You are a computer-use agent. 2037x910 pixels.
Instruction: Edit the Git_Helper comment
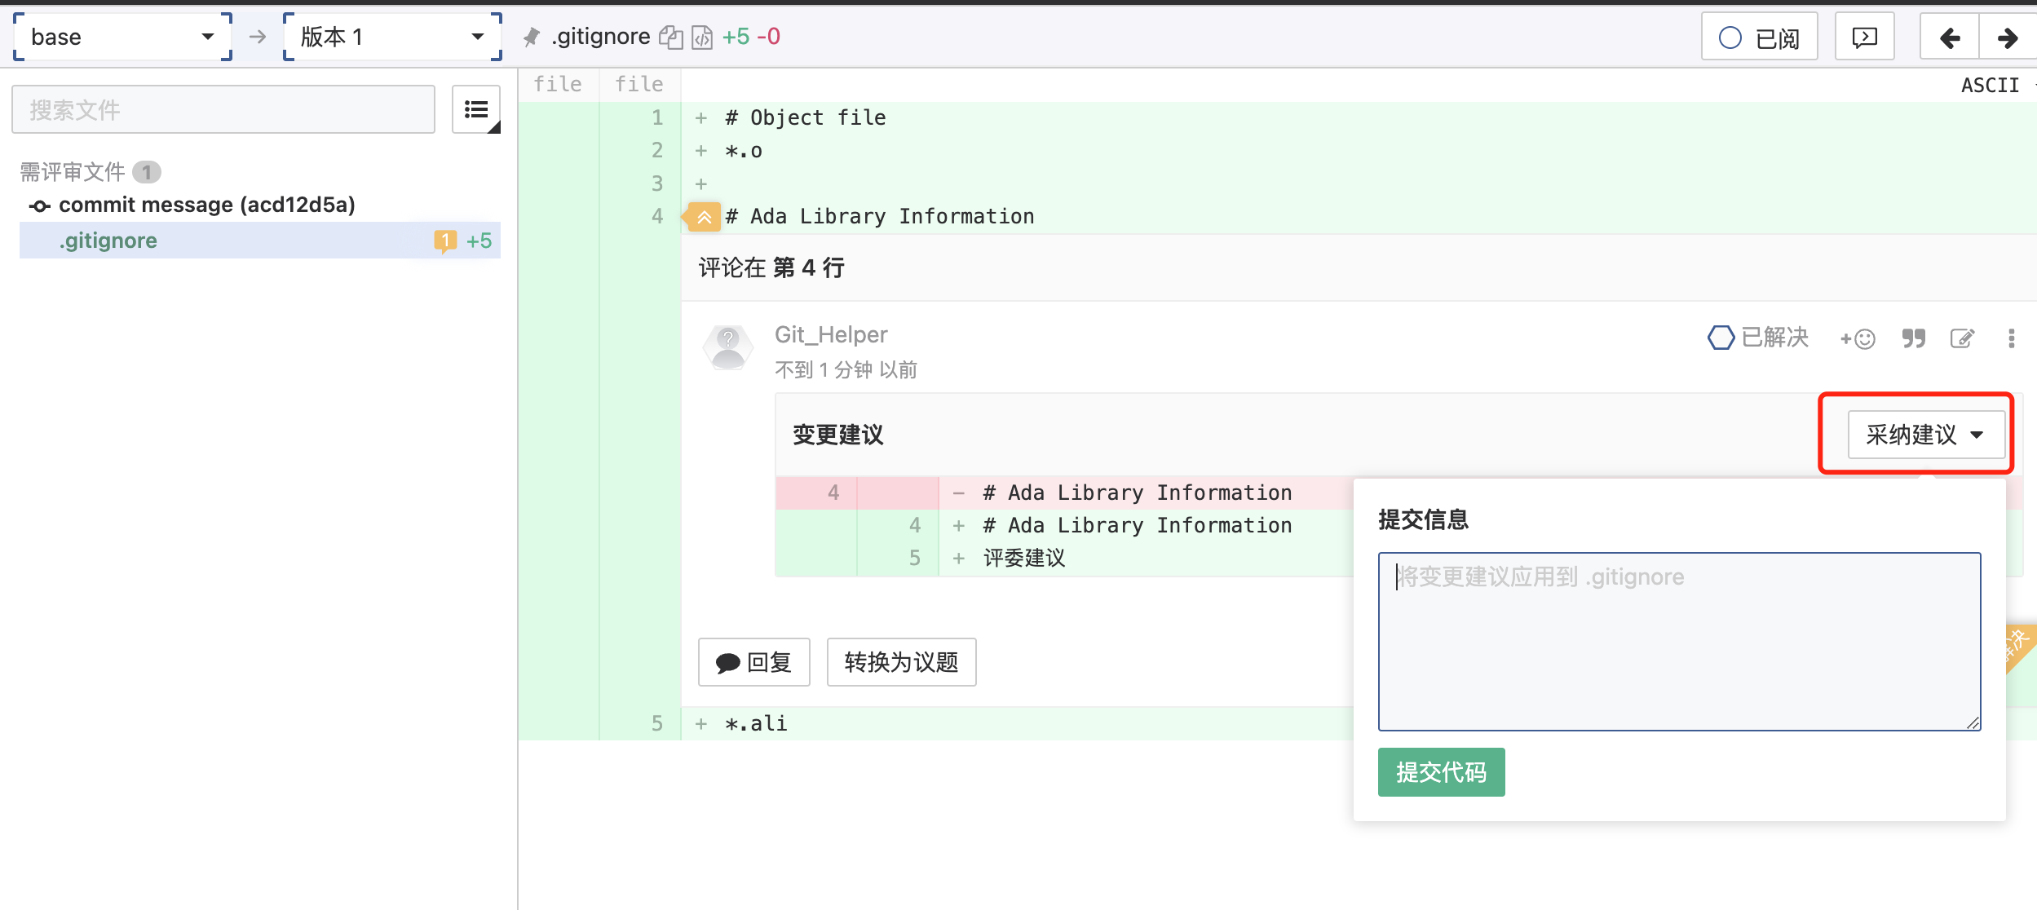(1962, 338)
